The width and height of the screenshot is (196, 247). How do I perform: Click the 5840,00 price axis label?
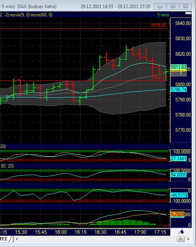click(x=183, y=23)
